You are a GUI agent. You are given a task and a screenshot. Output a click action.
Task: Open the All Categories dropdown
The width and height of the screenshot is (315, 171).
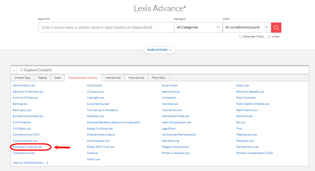click(198, 27)
